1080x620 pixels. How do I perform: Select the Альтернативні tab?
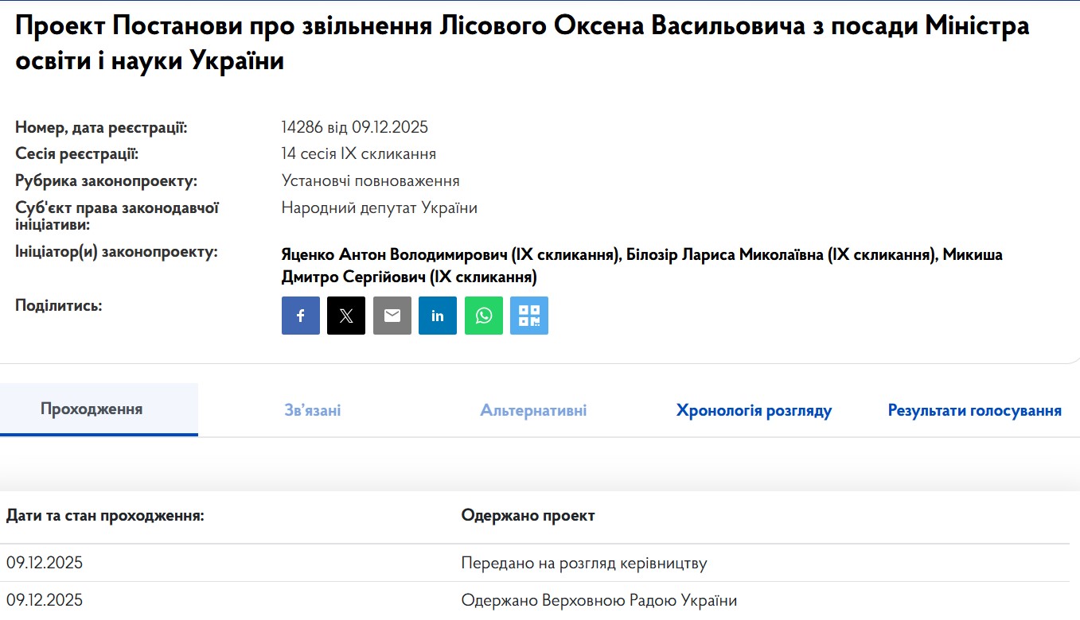pyautogui.click(x=533, y=411)
